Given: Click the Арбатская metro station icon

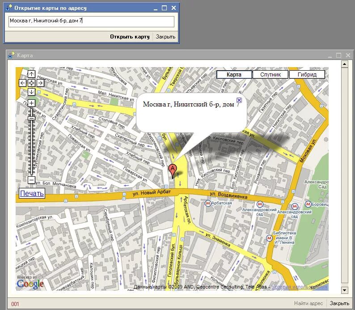Looking at the screenshot, I should point(208,203).
